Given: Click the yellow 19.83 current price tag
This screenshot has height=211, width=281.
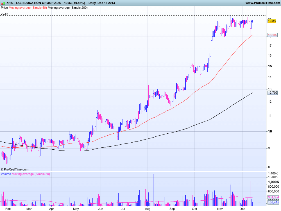Looking at the screenshot, I should 272,21.
